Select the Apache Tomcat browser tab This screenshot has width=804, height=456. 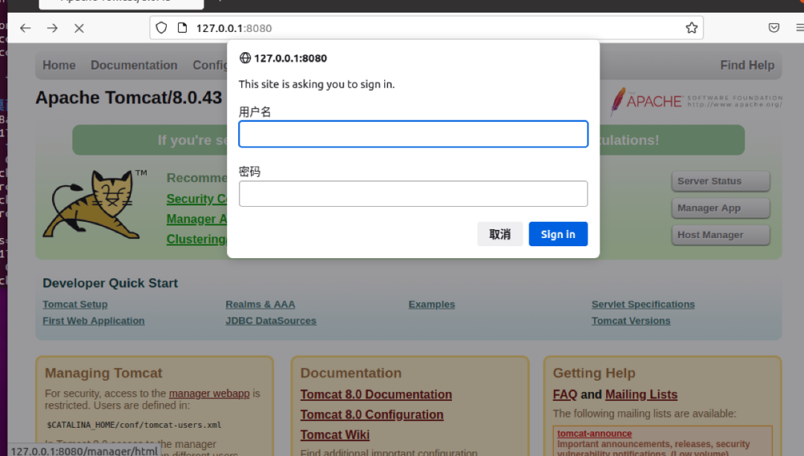(x=121, y=4)
